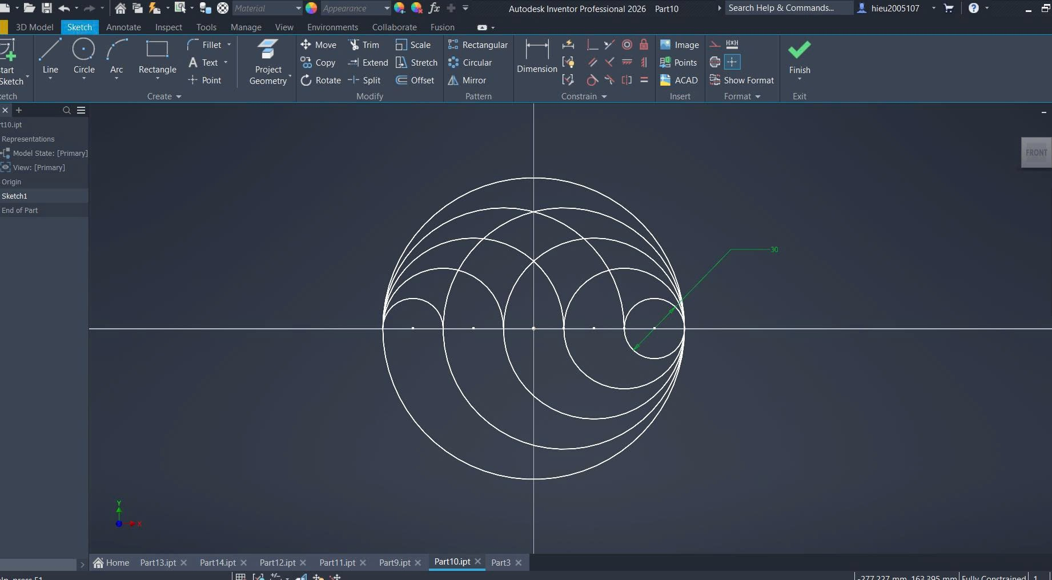Click the Mirror pattern tool
Screen dimensions: 1052x580
click(x=467, y=80)
